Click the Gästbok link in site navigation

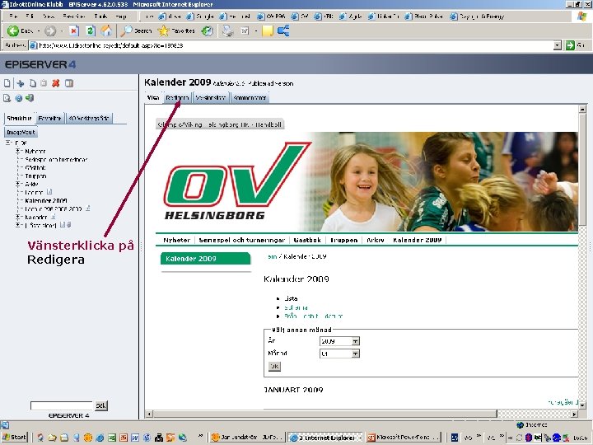tap(307, 240)
